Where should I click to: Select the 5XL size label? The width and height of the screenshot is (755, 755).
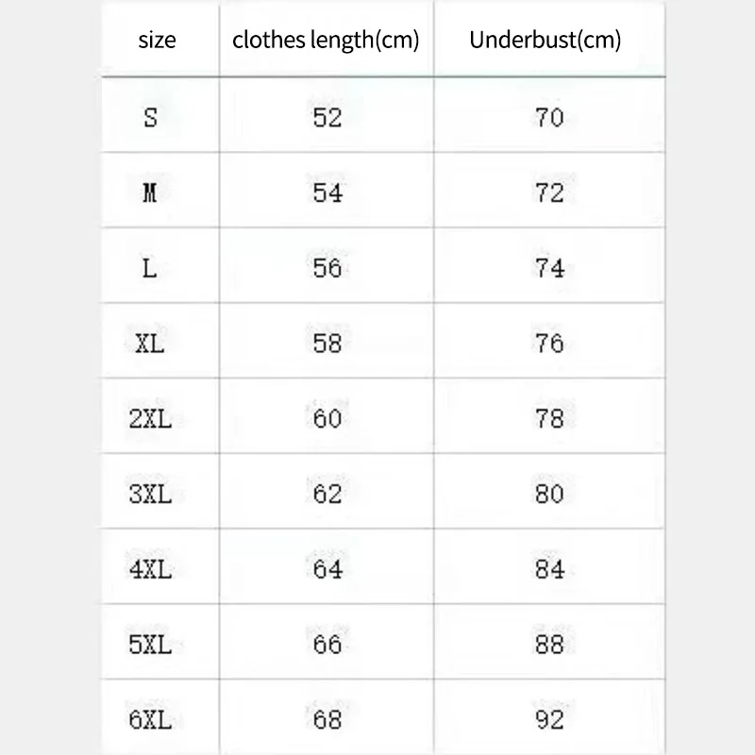pos(149,645)
